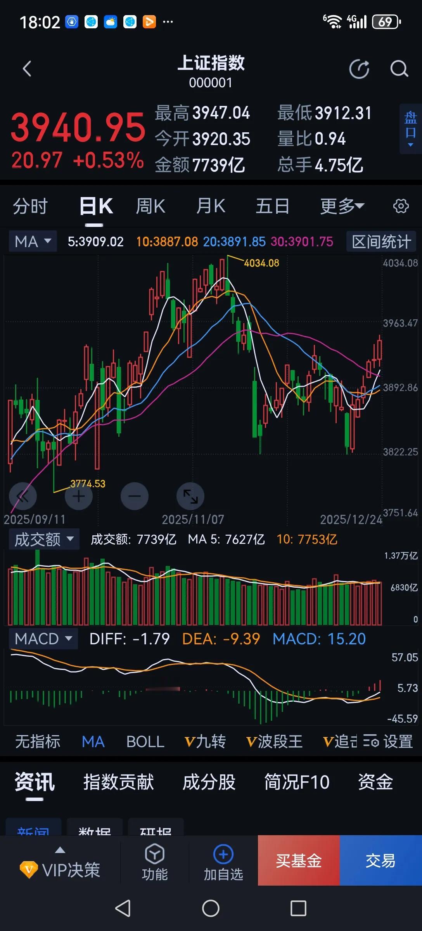422x931 pixels.
Task: Tap the zoom-out minus chart button
Action: click(x=135, y=496)
